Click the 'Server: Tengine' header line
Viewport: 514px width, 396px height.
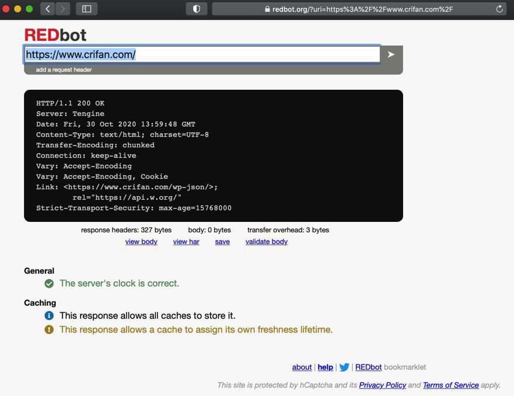70,114
